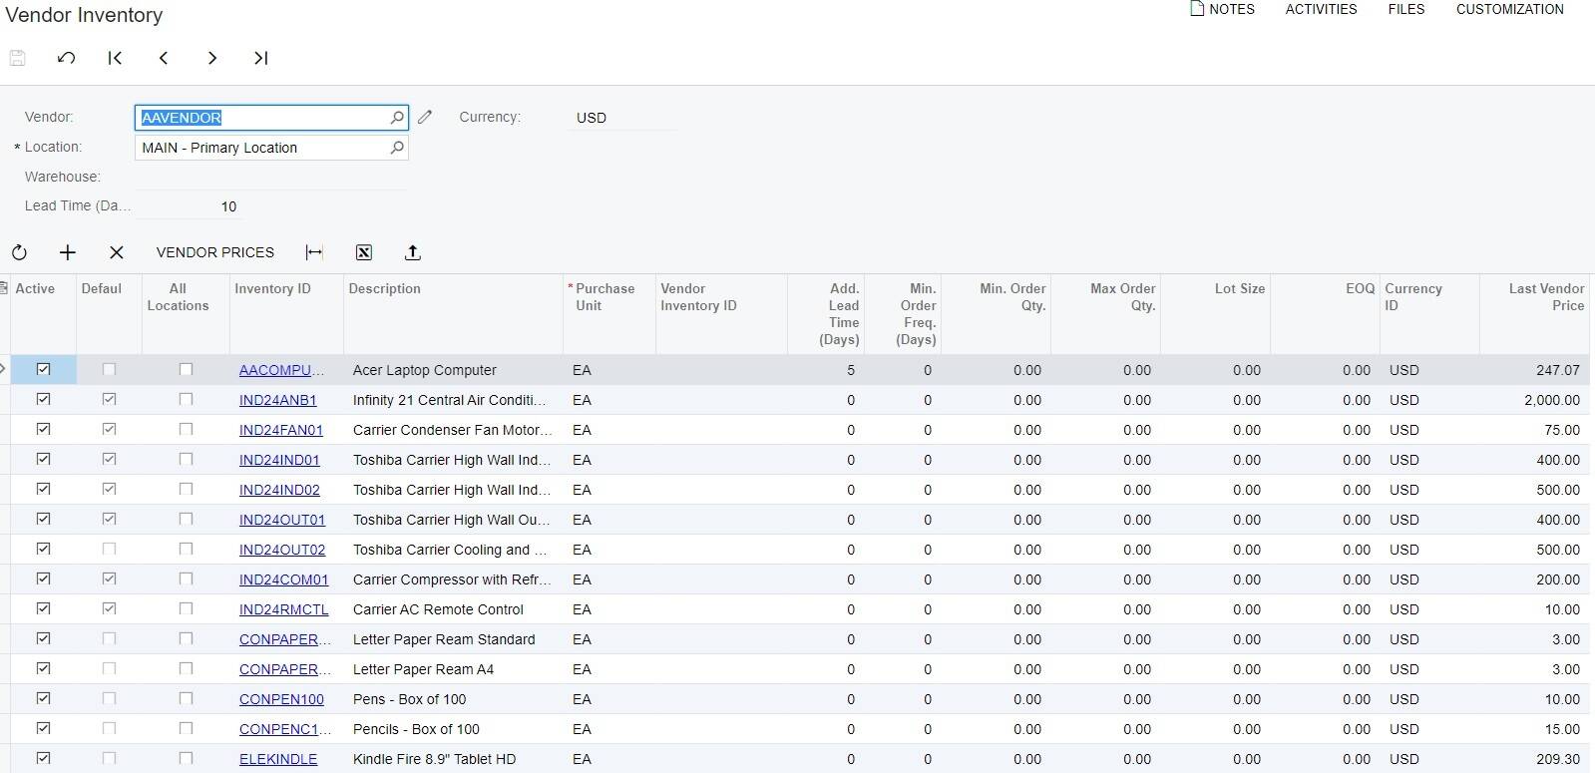1595x773 pixels.
Task: Uncheck Default for IND24FAN01 row
Action: [x=109, y=429]
